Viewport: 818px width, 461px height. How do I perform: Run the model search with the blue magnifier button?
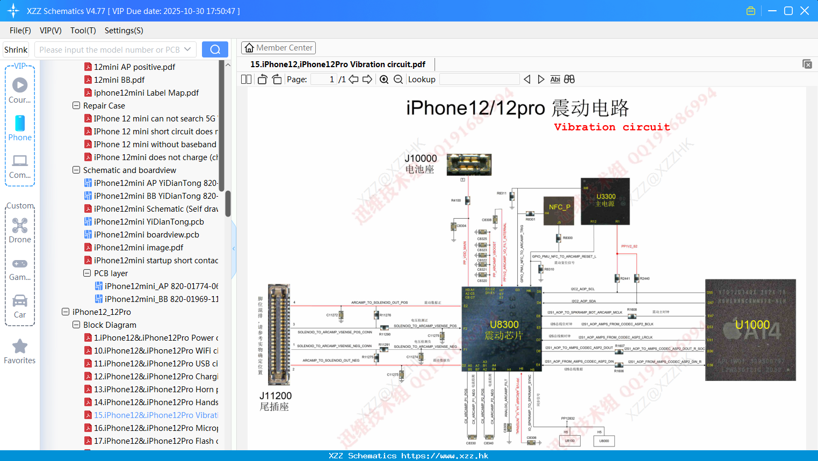click(x=215, y=49)
